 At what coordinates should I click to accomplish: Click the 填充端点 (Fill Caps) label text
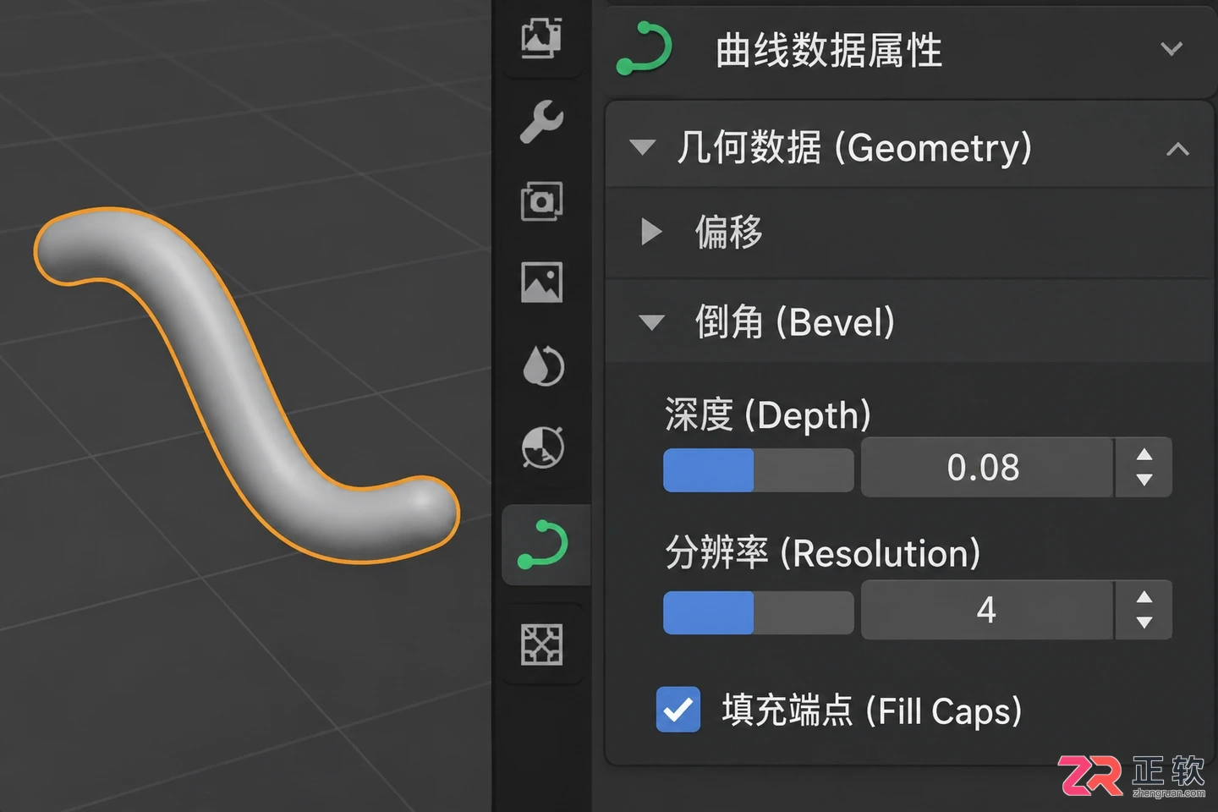coord(871,710)
